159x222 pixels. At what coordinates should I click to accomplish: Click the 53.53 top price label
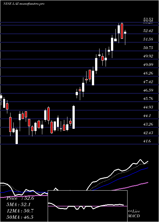point(148,19)
